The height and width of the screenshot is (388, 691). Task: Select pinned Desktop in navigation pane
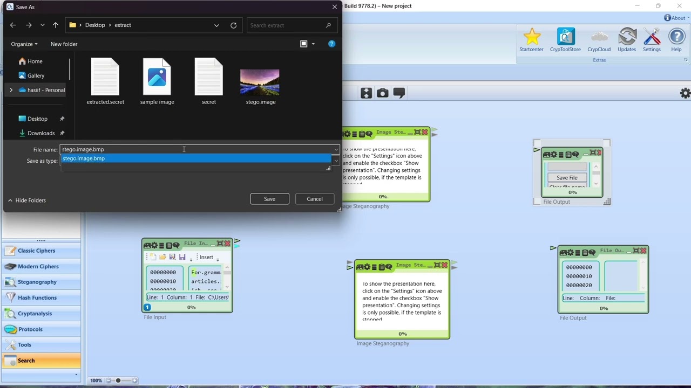37,119
